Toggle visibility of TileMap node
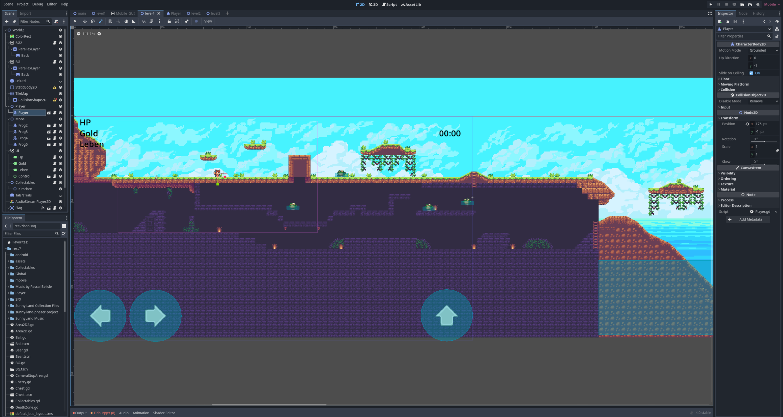 [61, 94]
